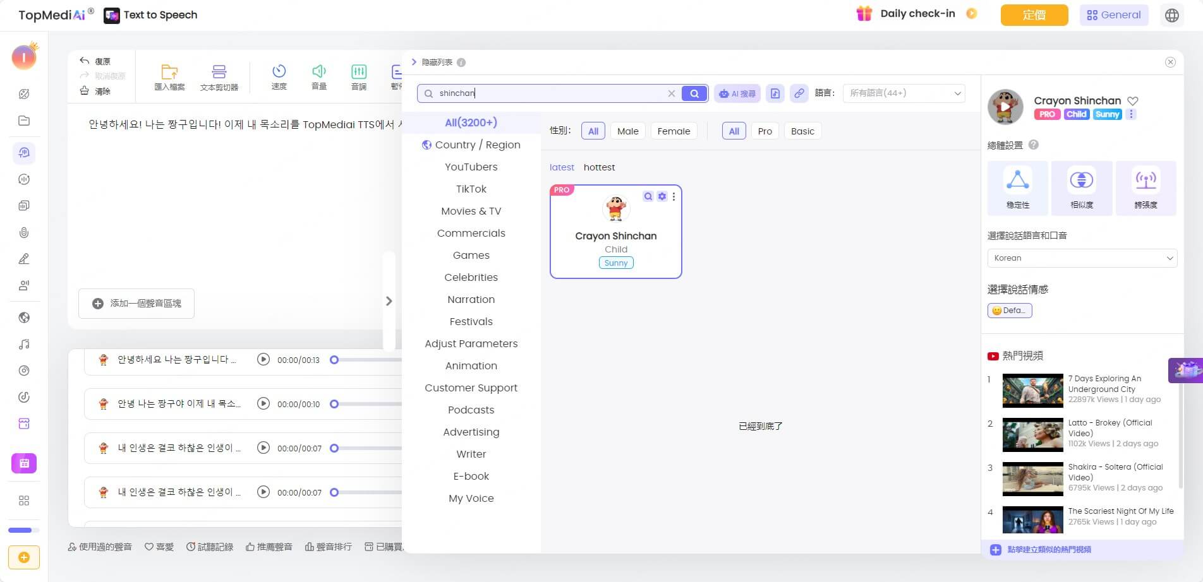
Task: Open the Movies & TV category
Action: tap(471, 211)
